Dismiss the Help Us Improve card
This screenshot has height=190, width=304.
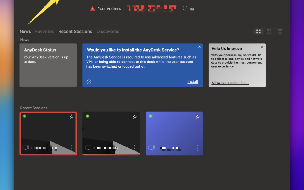(262, 47)
